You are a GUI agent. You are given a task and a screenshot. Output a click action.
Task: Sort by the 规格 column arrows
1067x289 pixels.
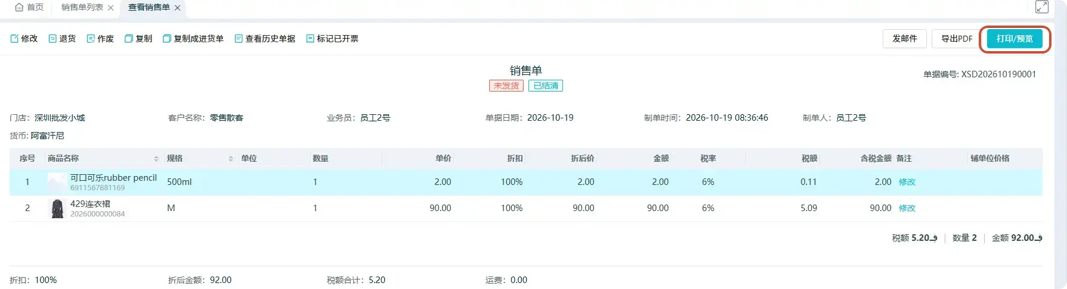point(230,159)
